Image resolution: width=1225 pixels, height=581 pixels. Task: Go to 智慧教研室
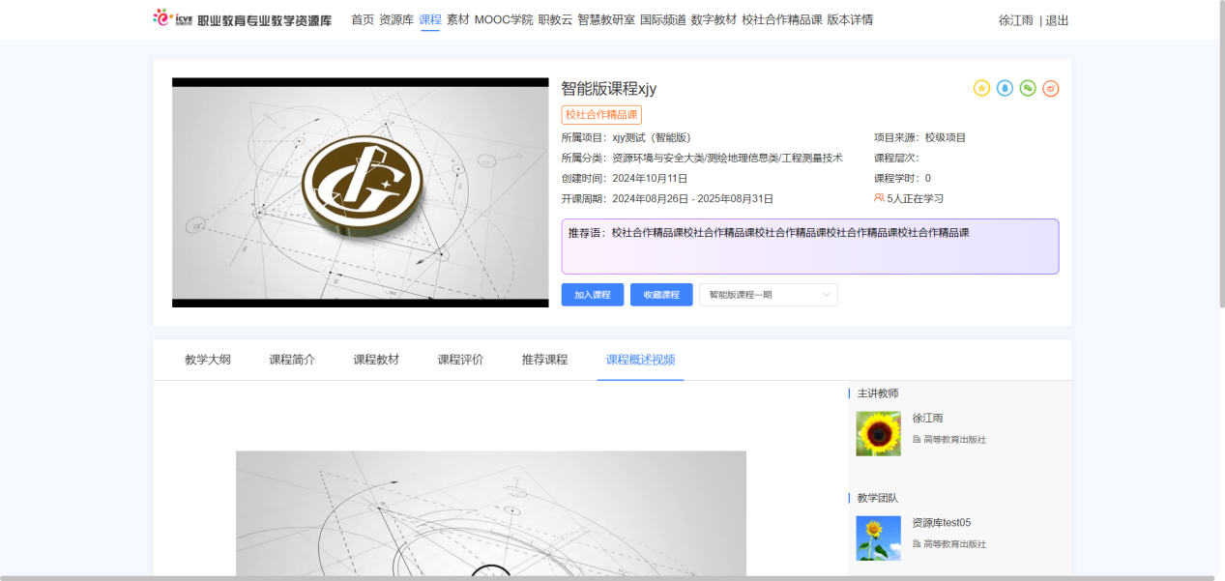click(x=606, y=19)
